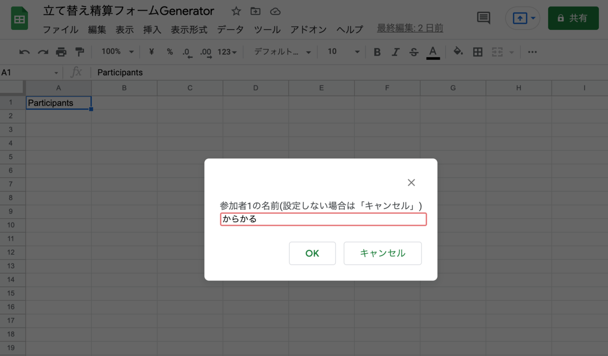The width and height of the screenshot is (608, 356).
Task: Toggle bold formatting
Action: pyautogui.click(x=377, y=52)
